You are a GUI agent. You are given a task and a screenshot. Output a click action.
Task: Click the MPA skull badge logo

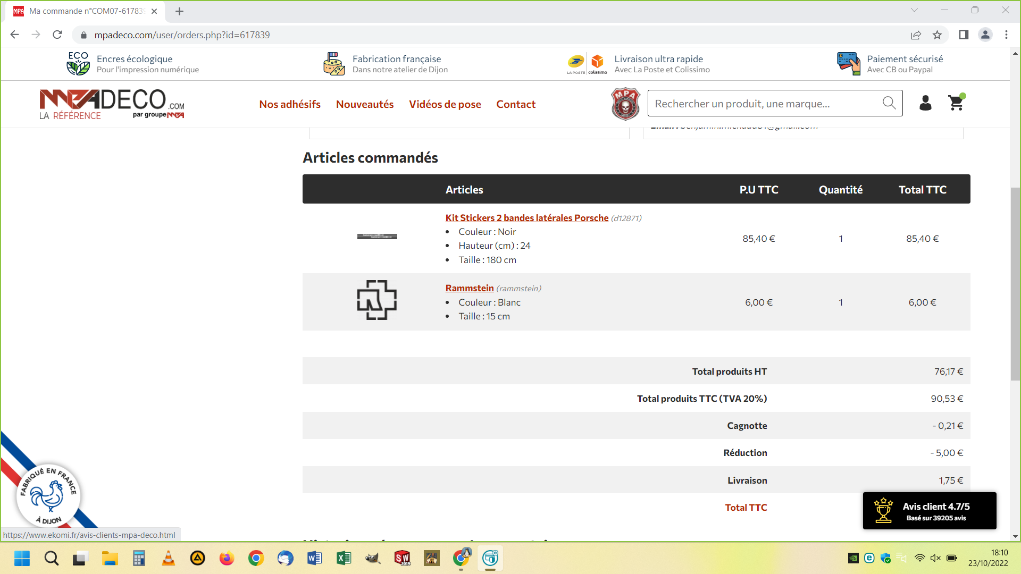pos(625,104)
